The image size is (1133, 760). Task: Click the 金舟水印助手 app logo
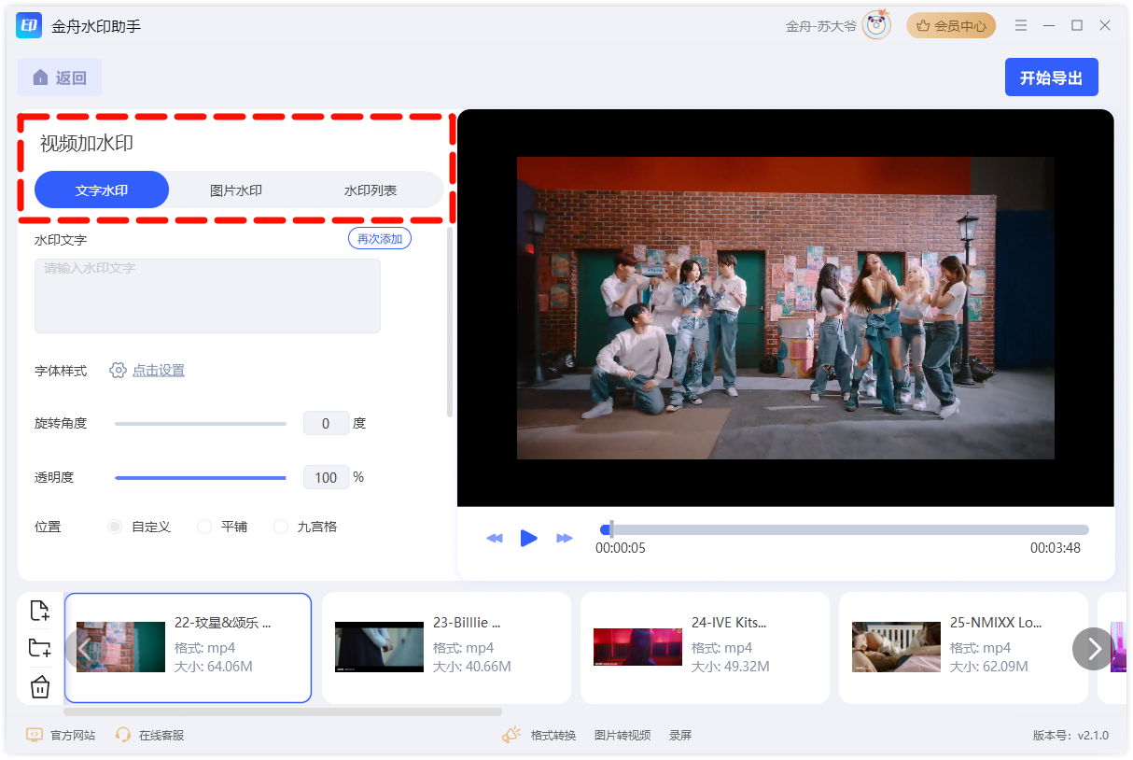click(x=29, y=25)
